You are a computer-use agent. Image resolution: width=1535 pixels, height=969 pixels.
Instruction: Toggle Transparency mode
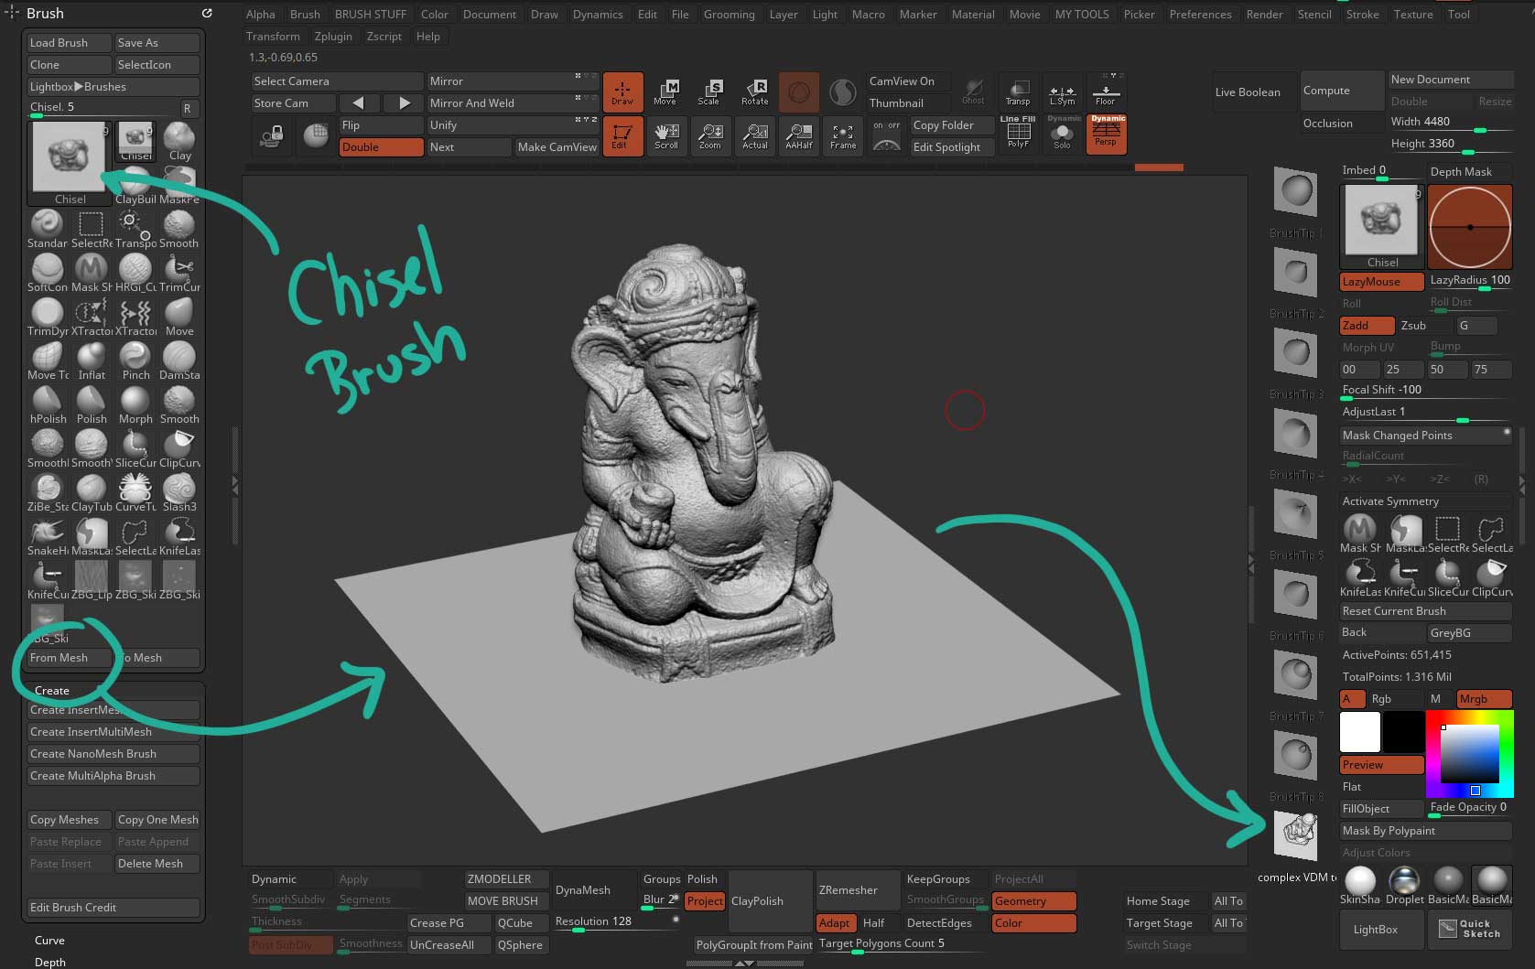[x=1018, y=92]
